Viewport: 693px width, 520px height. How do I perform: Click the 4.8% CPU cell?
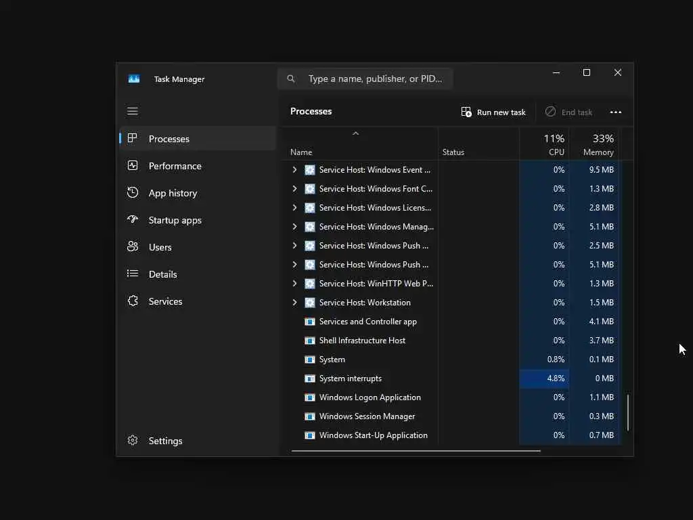click(x=545, y=378)
